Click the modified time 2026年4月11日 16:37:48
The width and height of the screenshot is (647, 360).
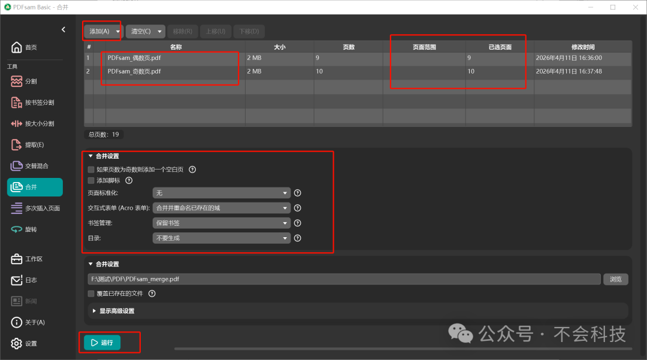click(x=569, y=72)
